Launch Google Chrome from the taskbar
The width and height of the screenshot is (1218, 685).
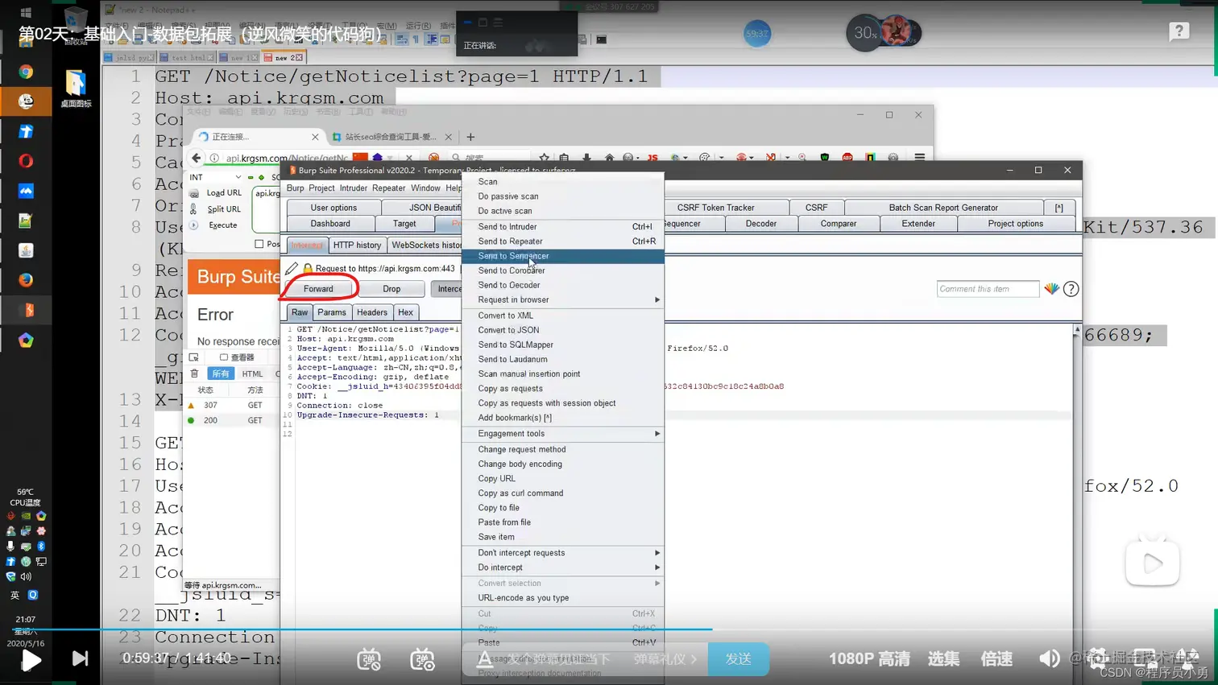(x=26, y=72)
